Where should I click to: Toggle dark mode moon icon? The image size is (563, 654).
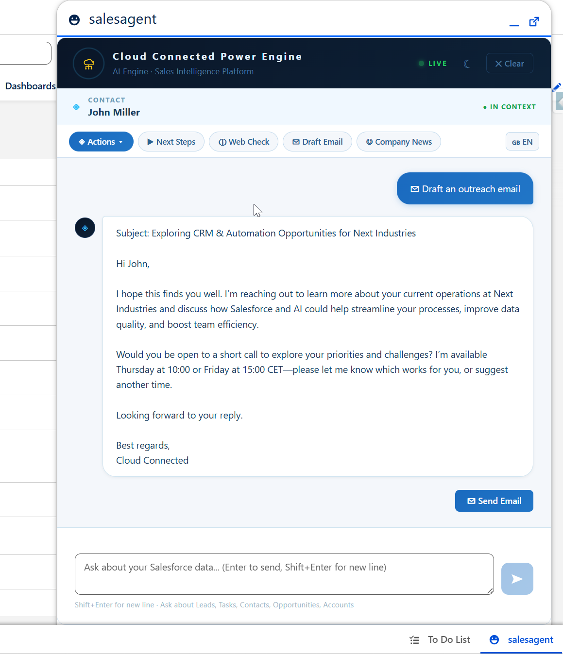coord(467,64)
